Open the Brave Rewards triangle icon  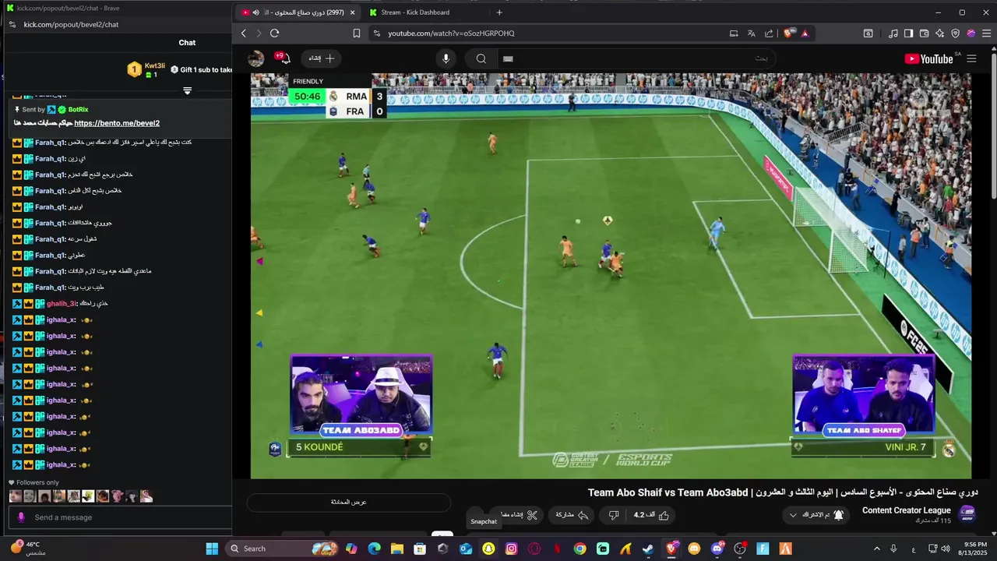pos(805,34)
